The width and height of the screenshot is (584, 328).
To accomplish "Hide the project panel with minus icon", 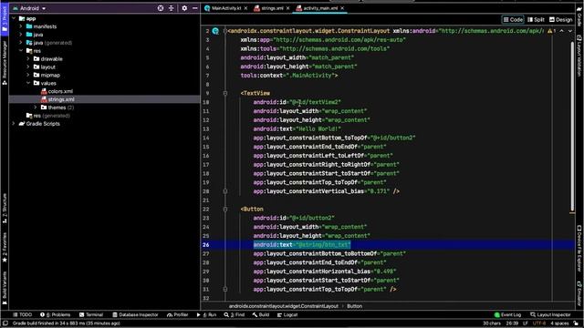I will click(194, 8).
